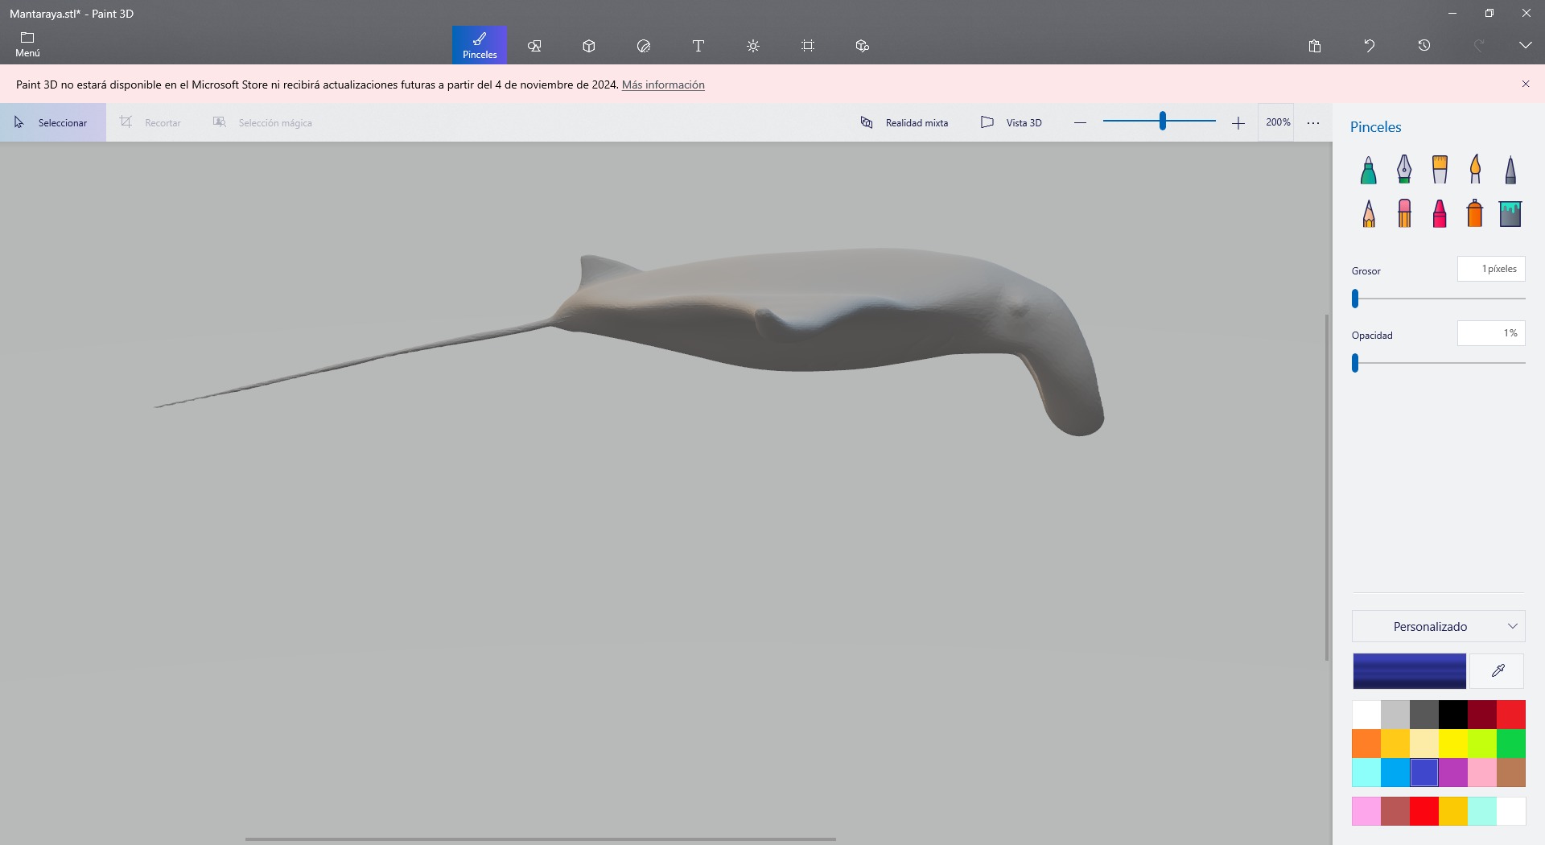Open the three-dot more options menu
The image size is (1545, 845).
pos(1313,122)
